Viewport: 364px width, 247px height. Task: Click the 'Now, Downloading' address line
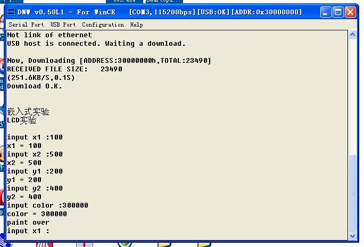(109, 61)
